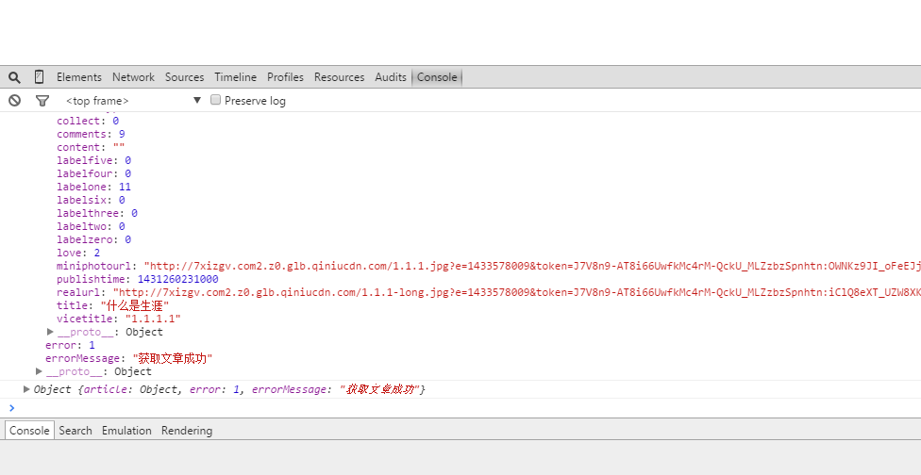
Task: Go to the Profiles tab
Action: click(285, 77)
